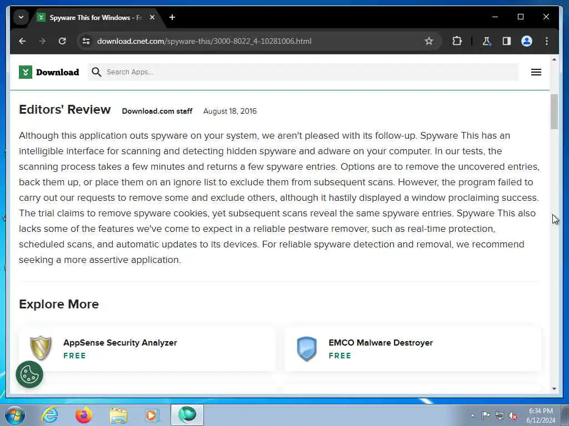Click the active browser taskbar button

(x=187, y=415)
